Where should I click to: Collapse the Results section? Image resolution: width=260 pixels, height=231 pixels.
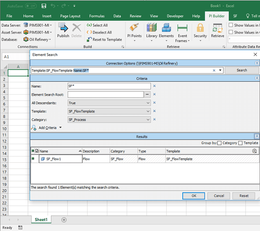[x=257, y=136]
